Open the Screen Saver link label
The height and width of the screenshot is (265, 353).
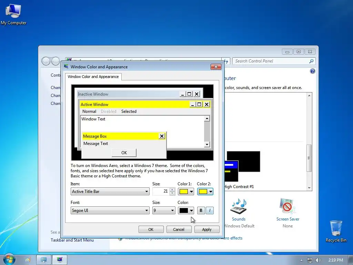click(x=288, y=219)
